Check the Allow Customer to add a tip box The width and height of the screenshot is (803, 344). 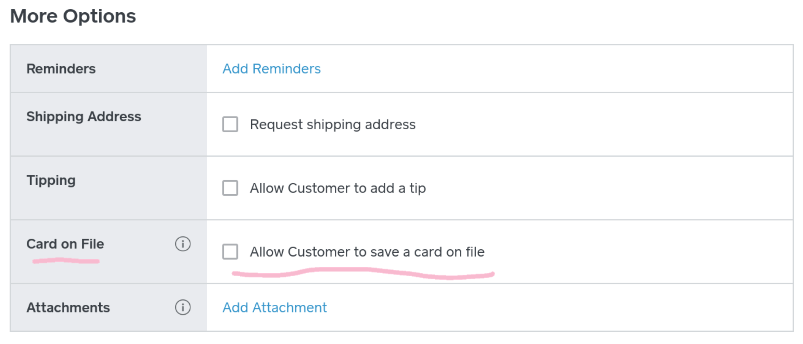pos(230,188)
